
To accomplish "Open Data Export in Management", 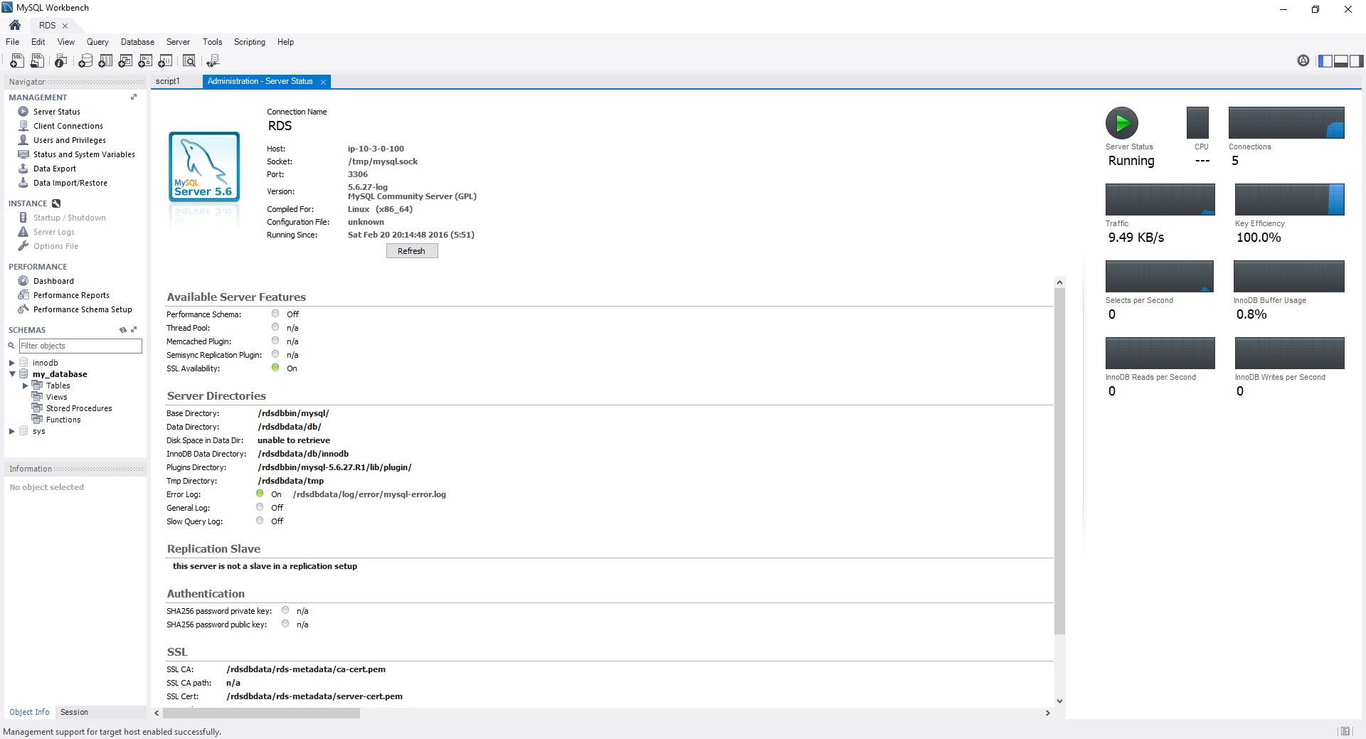I will click(55, 169).
